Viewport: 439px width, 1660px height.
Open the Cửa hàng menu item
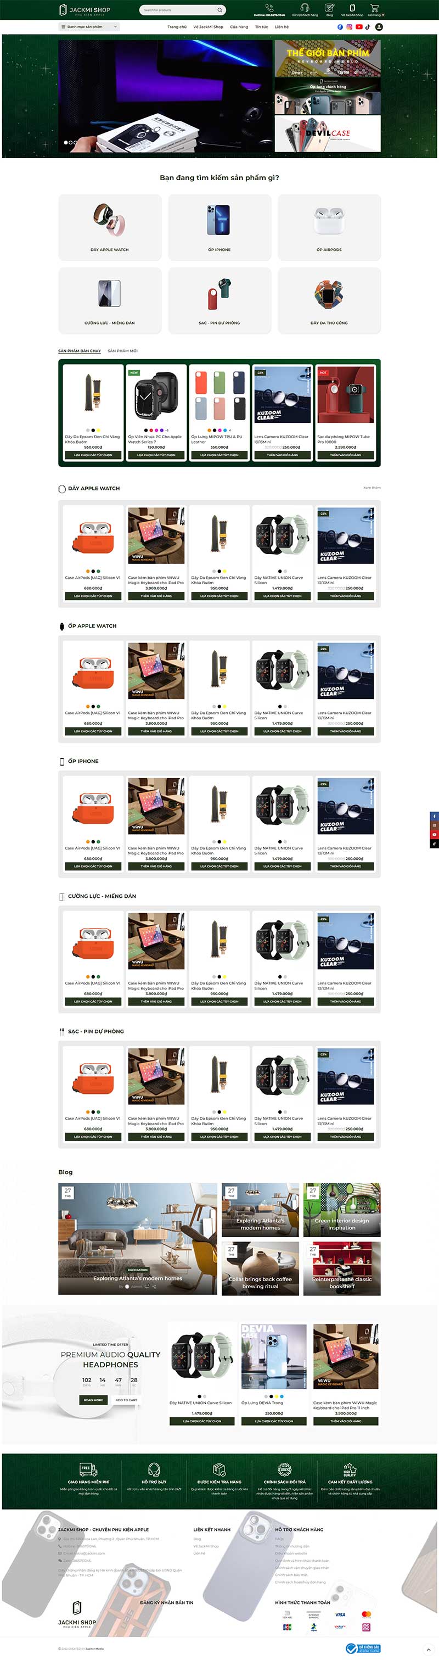coord(239,27)
